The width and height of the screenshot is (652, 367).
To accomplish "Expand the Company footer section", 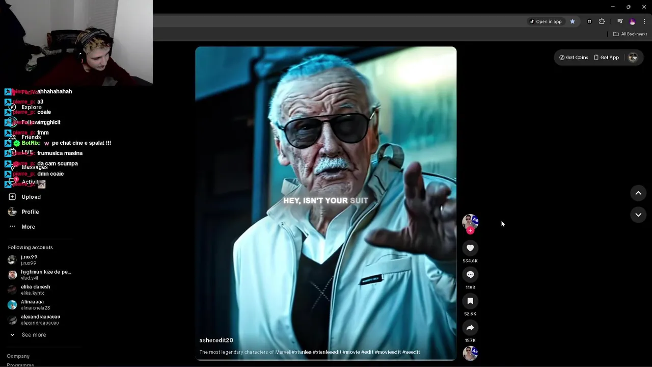I will [x=18, y=356].
